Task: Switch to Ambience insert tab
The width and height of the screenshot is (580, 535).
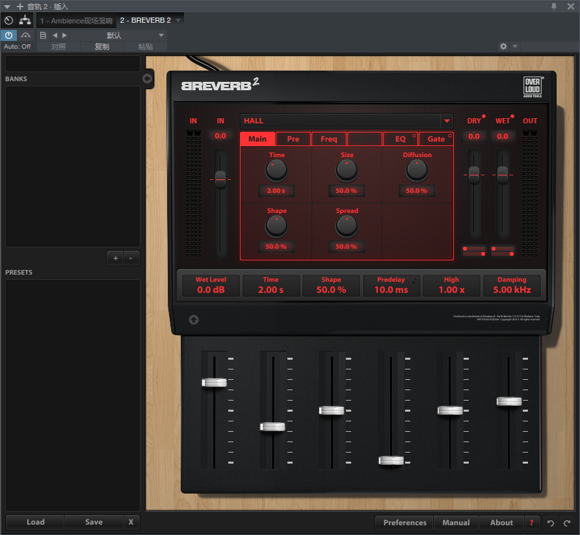Action: 77,21
